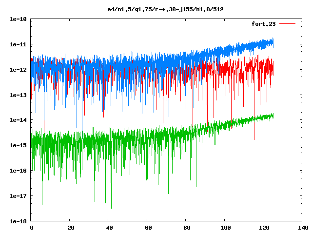Click the y-axis label 1e-10
The image size is (312, 234).
coord(18,19)
